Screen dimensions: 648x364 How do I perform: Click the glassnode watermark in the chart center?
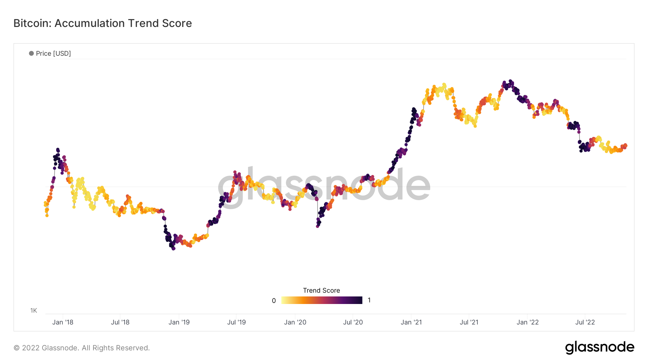(324, 186)
